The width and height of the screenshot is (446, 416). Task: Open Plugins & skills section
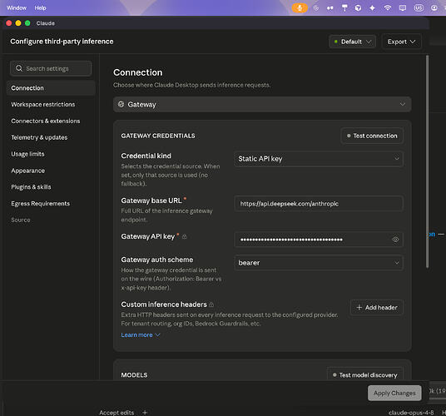click(x=31, y=187)
